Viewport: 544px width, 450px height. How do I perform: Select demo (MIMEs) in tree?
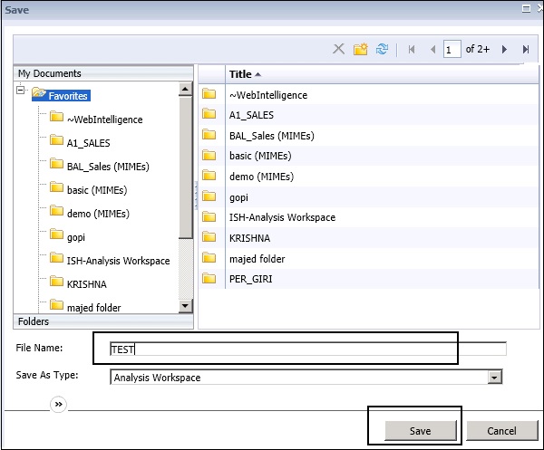click(x=98, y=214)
